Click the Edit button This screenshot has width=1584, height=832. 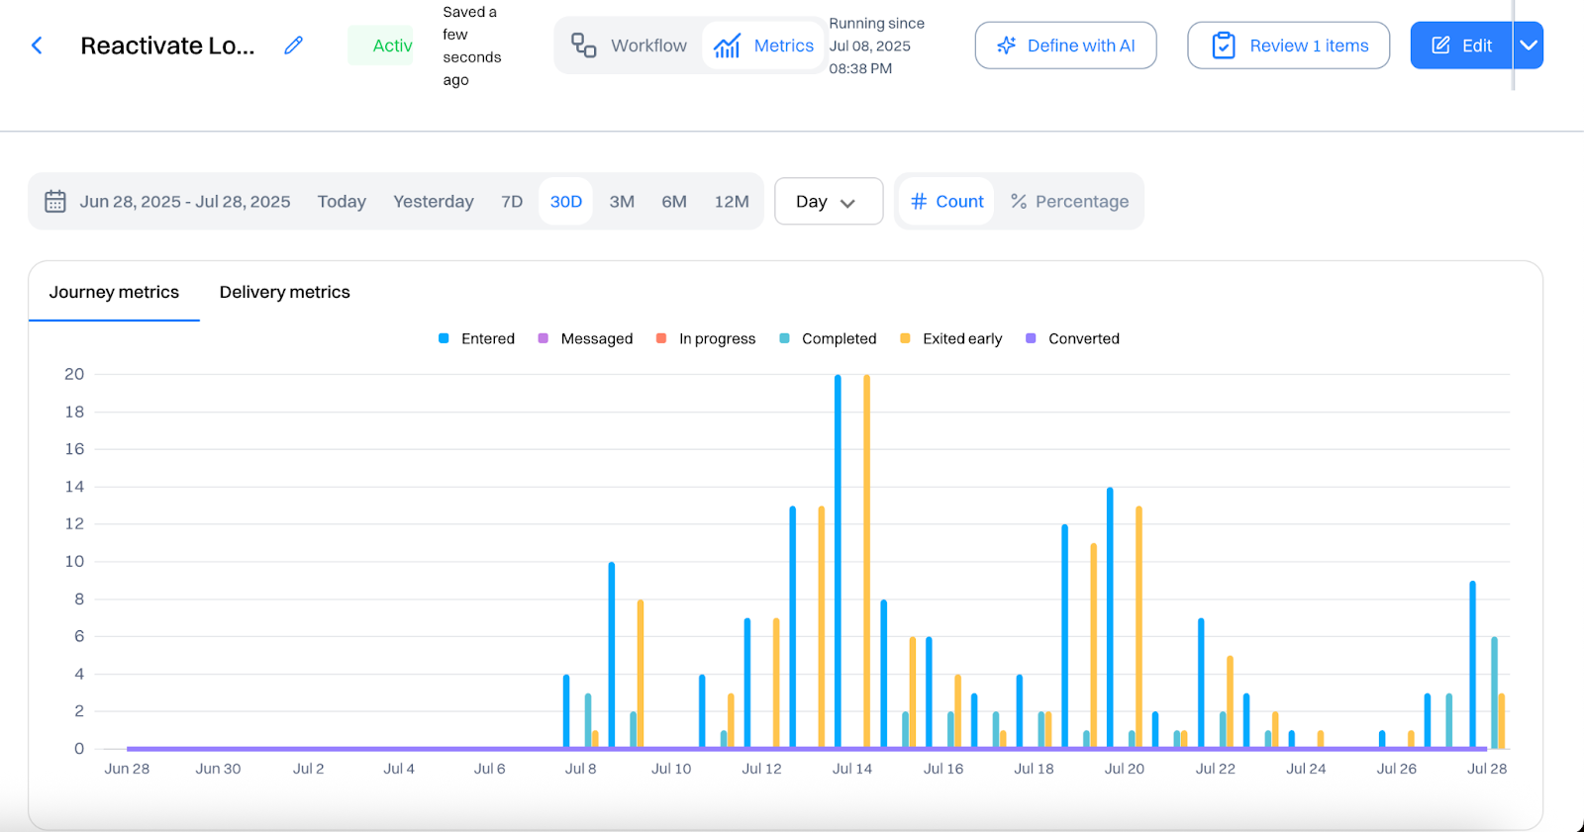coord(1461,46)
